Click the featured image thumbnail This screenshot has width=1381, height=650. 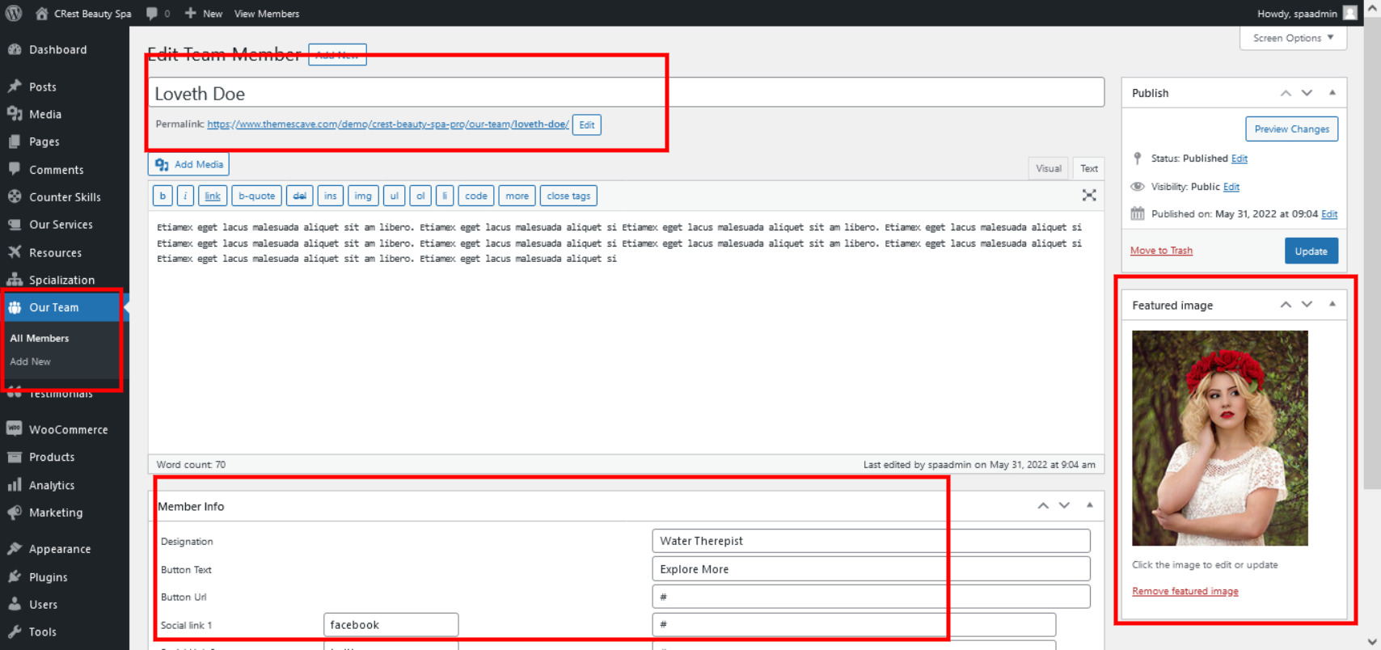click(1219, 438)
